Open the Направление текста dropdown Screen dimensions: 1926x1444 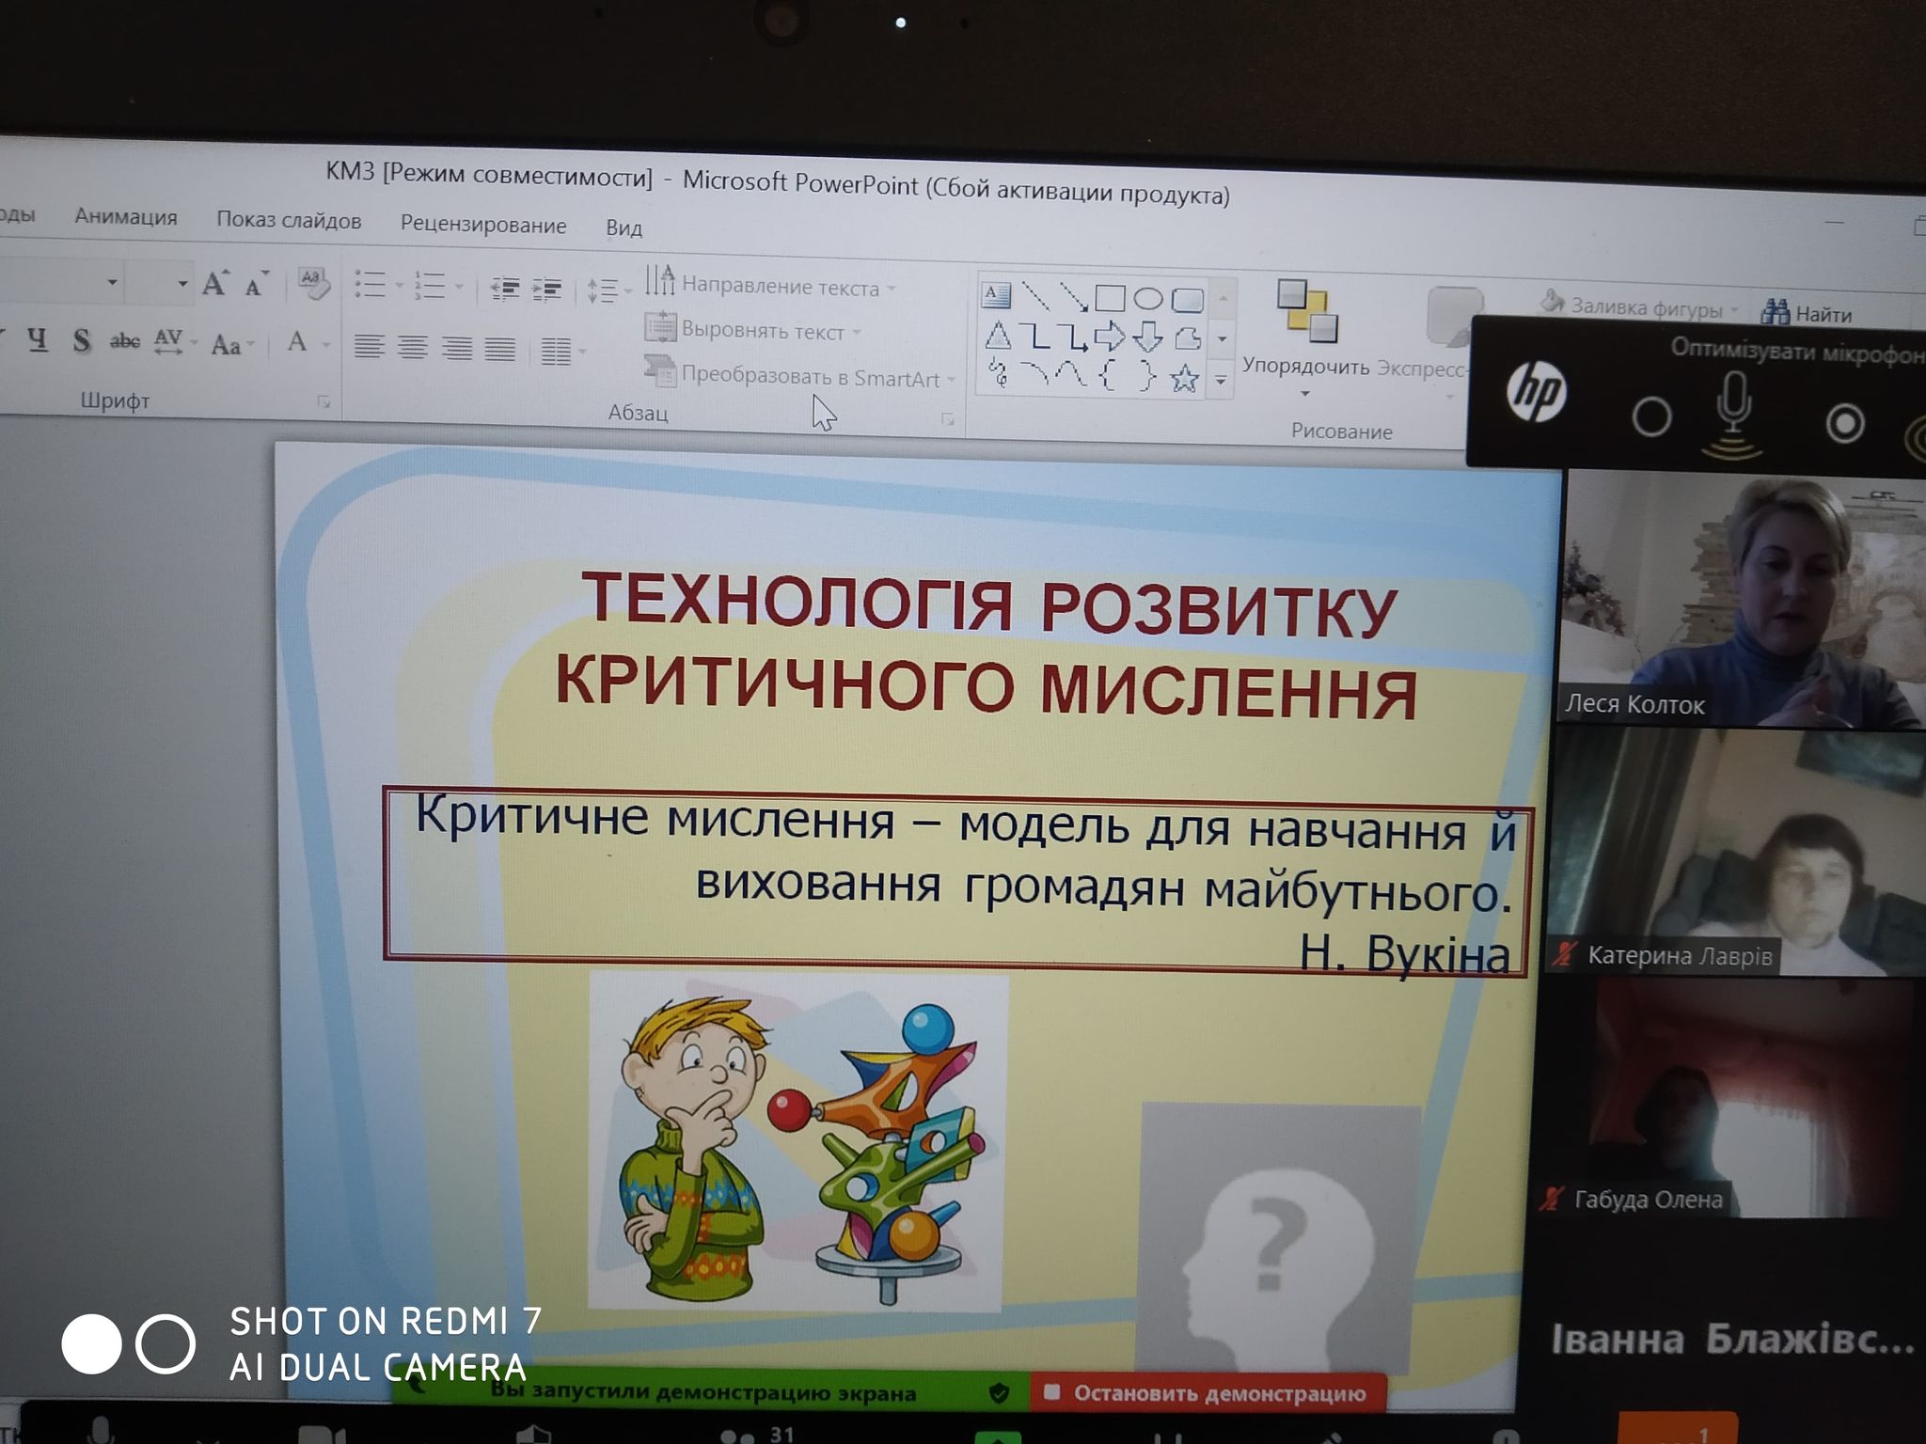tap(779, 286)
